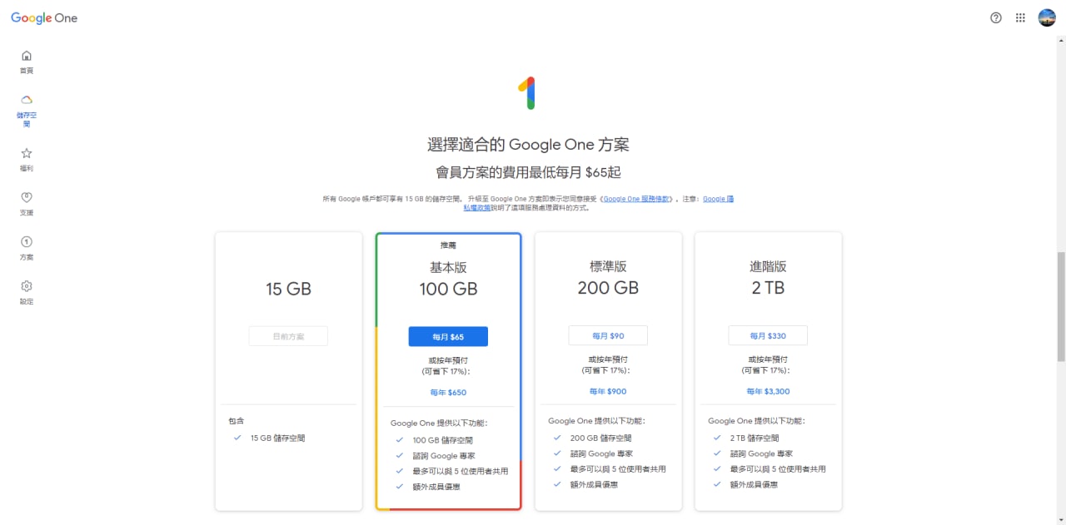Go to Plans (方案) sidebar icon
This screenshot has width=1066, height=525.
tap(27, 242)
